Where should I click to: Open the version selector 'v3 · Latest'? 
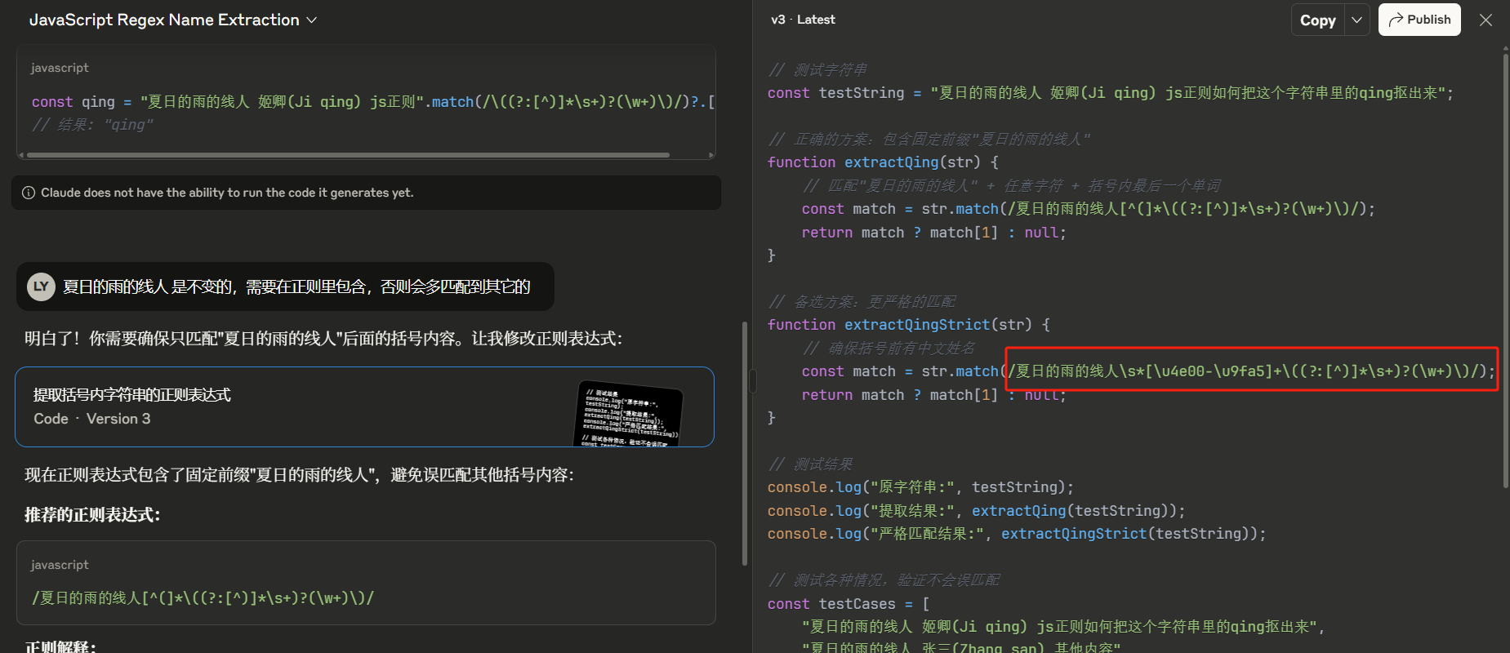803,20
